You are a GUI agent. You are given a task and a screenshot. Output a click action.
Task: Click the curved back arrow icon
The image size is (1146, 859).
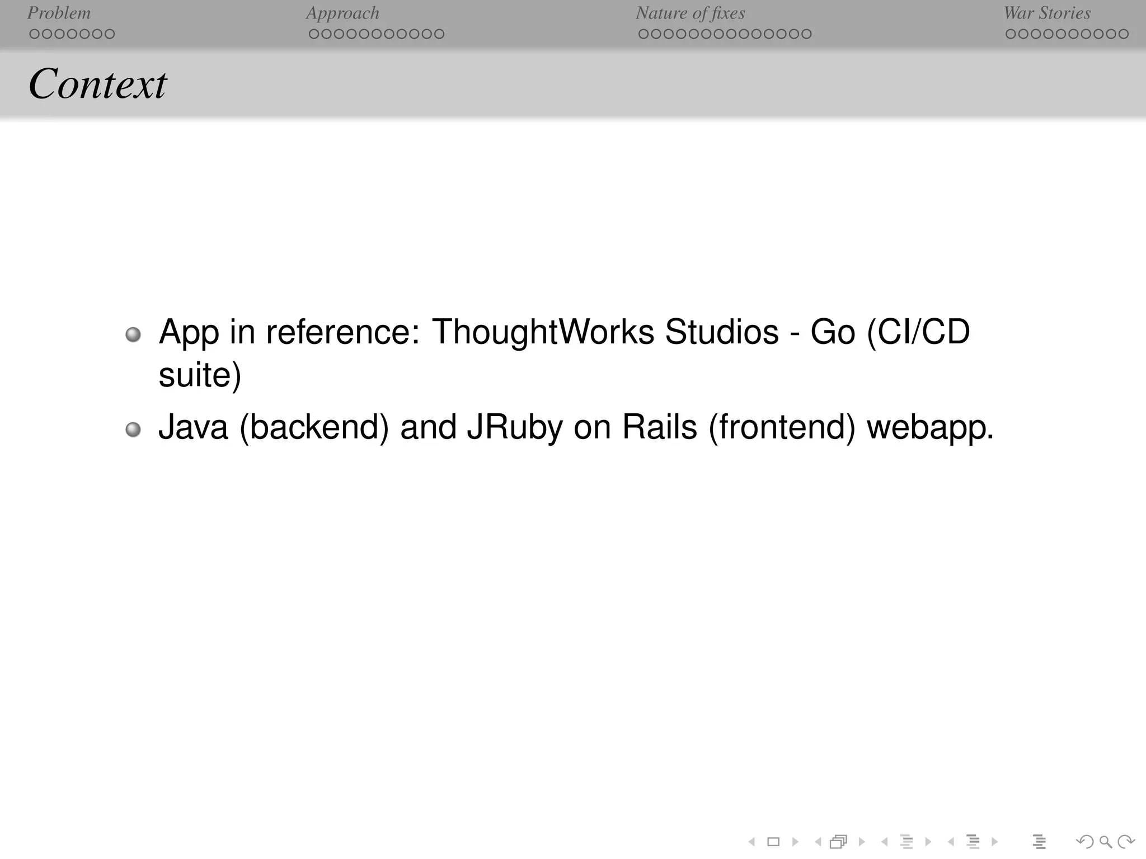tap(1084, 842)
